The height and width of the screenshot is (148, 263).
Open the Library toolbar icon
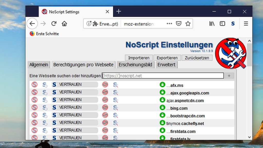click(212, 24)
